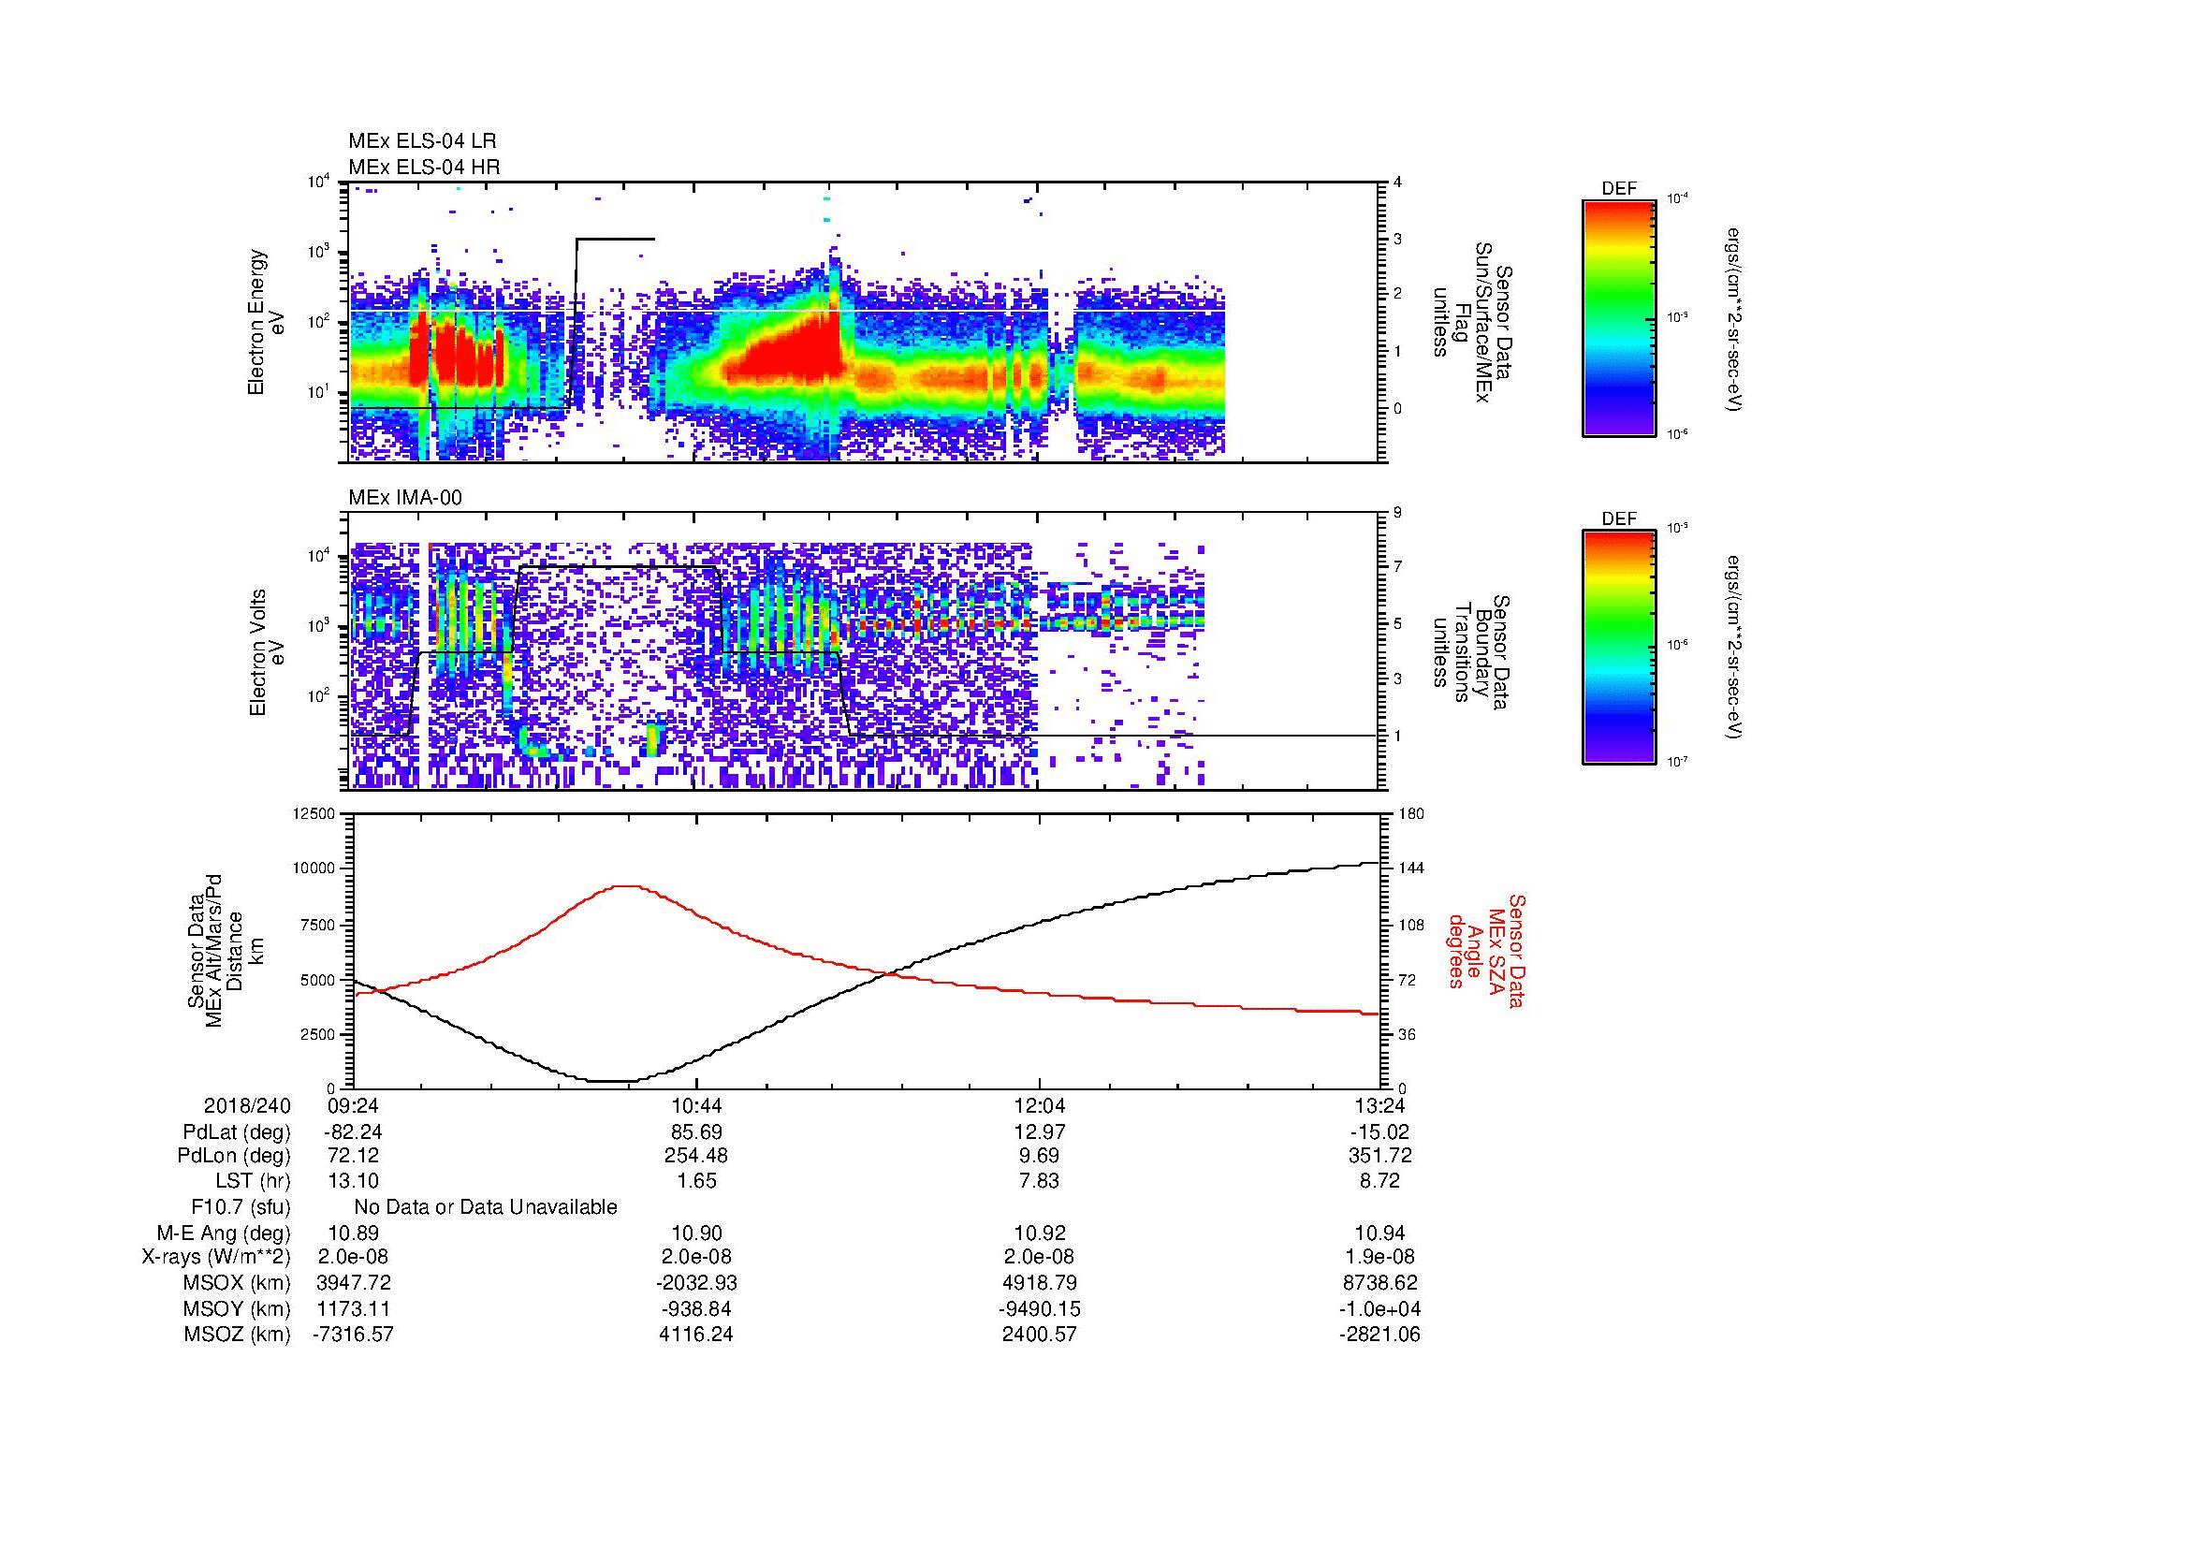Click the 'M-E Ang (deg)' row label

point(224,1233)
